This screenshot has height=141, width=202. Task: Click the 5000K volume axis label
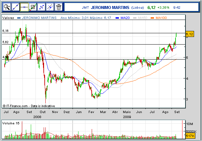pyautogui.click(x=191, y=132)
